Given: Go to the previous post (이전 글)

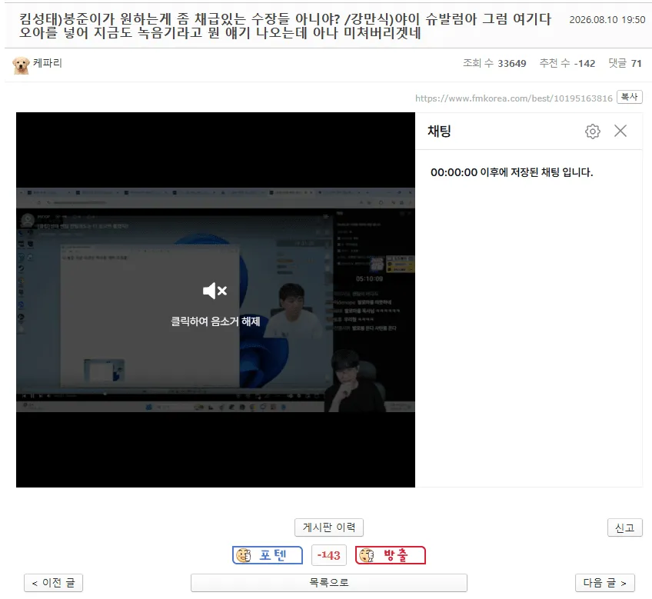Looking at the screenshot, I should pos(53,583).
